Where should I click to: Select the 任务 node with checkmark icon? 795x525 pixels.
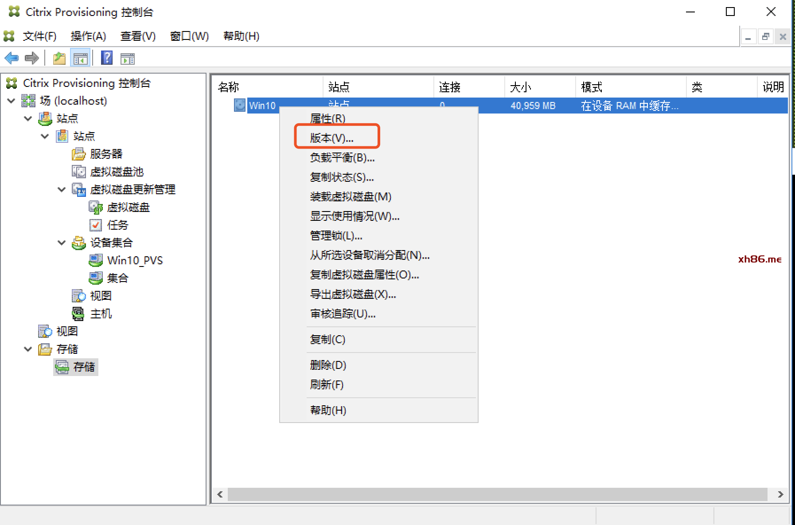coord(117,225)
